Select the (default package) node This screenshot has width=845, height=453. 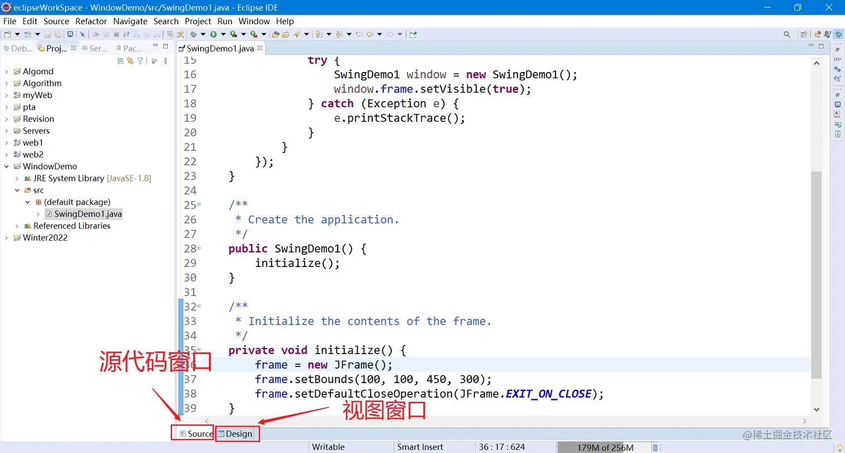point(73,202)
